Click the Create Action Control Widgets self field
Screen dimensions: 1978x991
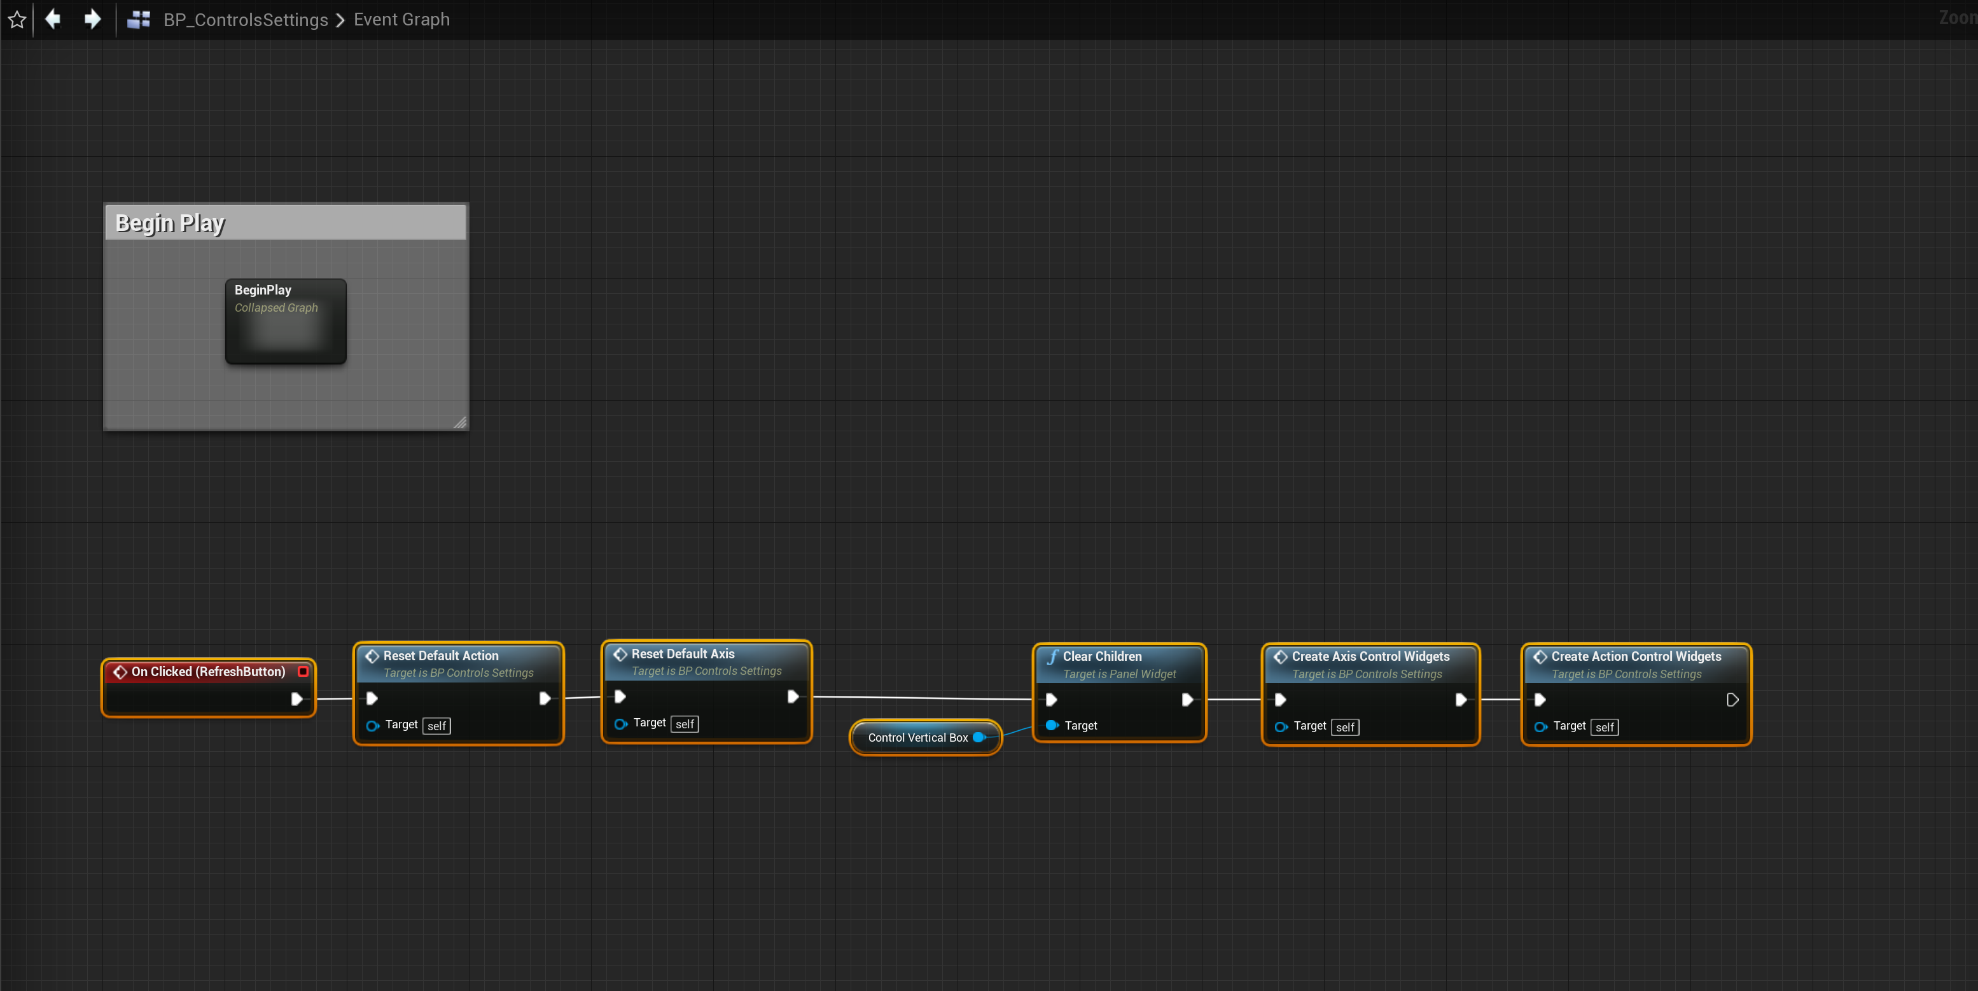pos(1605,727)
